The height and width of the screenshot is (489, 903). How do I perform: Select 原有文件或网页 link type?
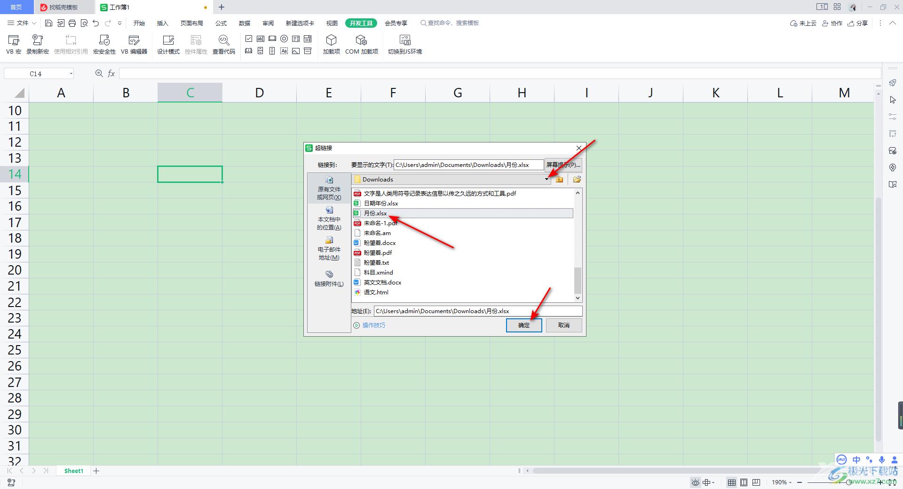pyautogui.click(x=329, y=188)
